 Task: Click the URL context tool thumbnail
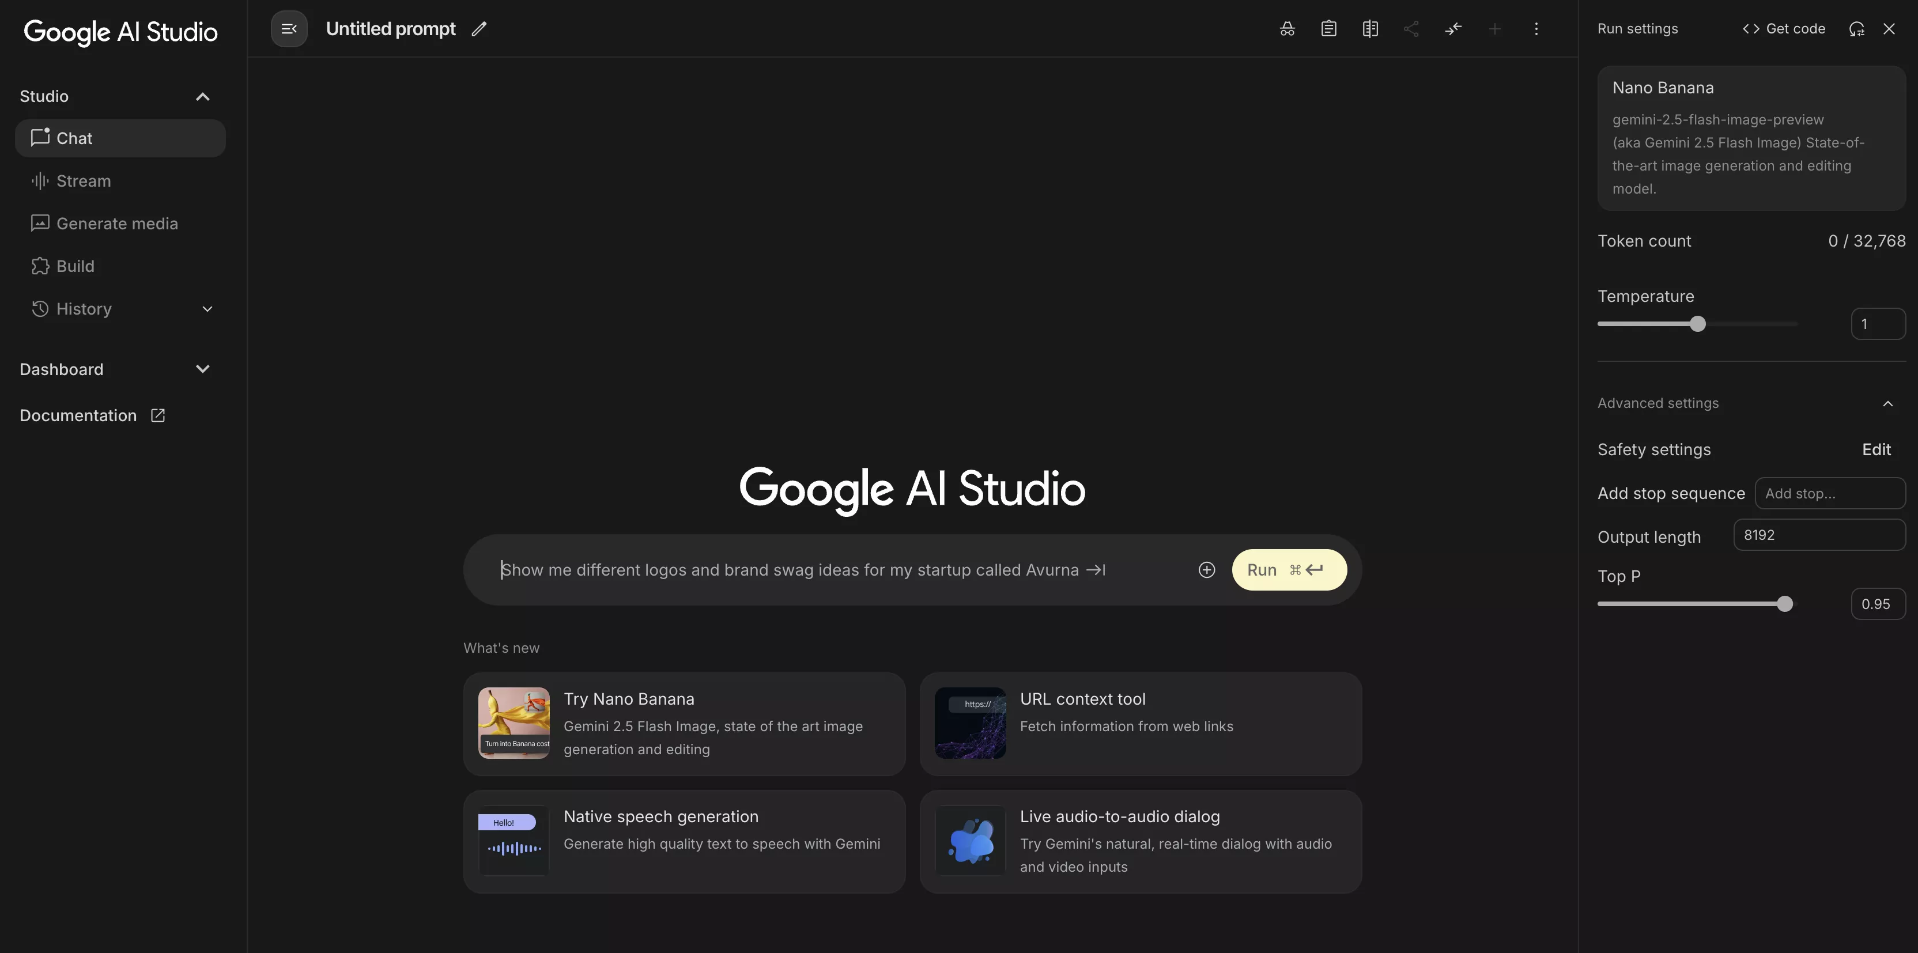pyautogui.click(x=970, y=723)
